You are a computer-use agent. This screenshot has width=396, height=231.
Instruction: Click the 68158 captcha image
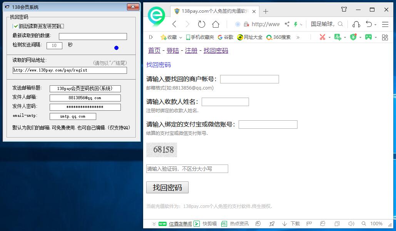pos(162,150)
